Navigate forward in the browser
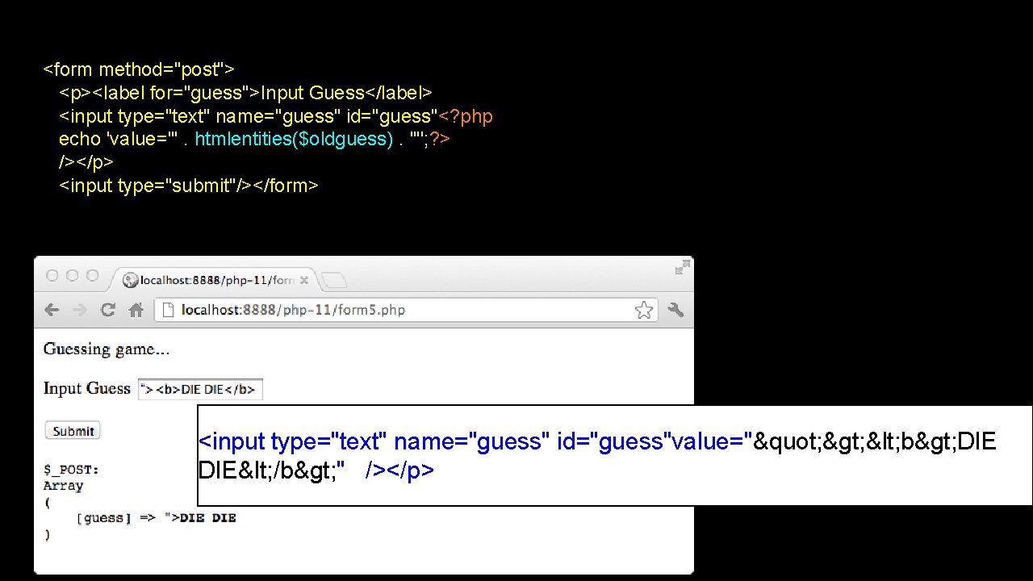The height and width of the screenshot is (581, 1033). pyautogui.click(x=79, y=310)
